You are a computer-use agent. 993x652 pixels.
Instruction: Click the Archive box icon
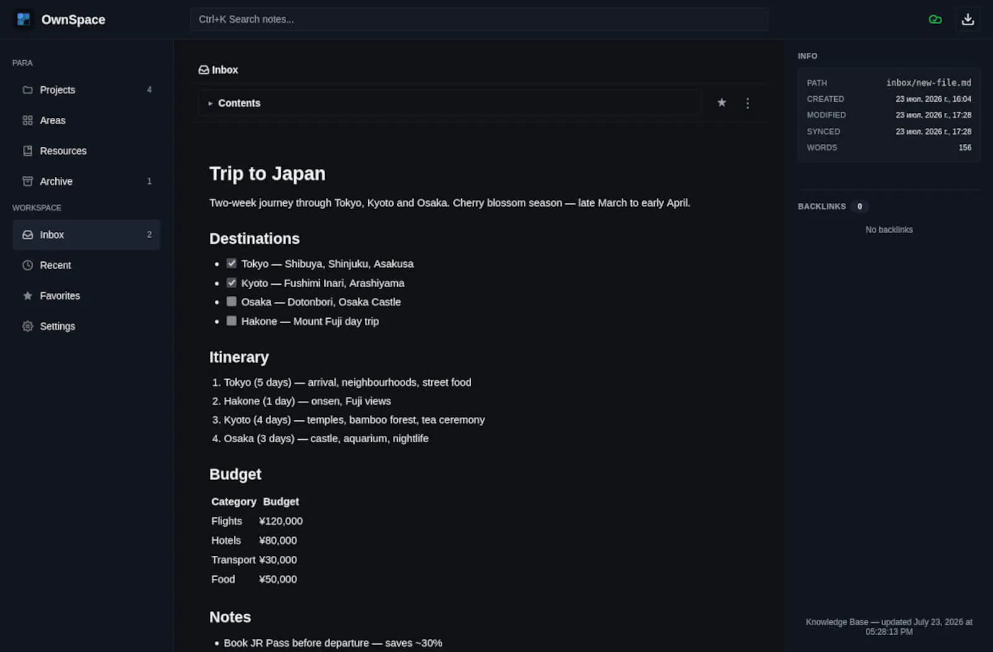click(27, 181)
